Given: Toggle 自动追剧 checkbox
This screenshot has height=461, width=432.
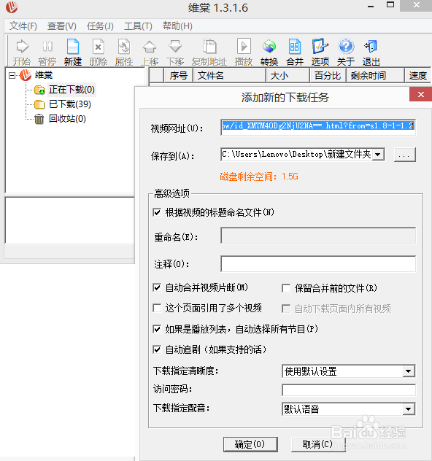Looking at the screenshot, I should [157, 349].
